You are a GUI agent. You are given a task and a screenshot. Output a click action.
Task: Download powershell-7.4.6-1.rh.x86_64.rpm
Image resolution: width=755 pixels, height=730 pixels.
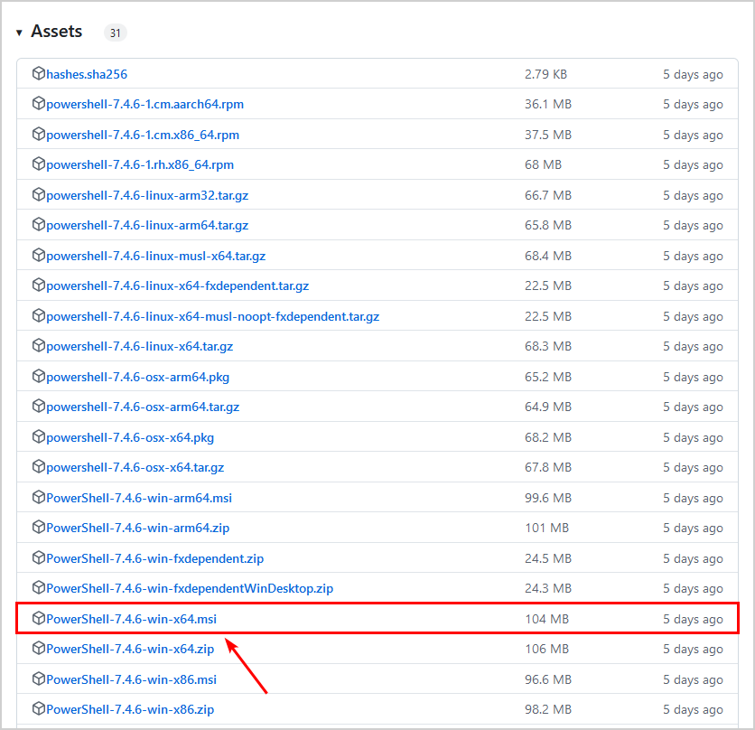pos(140,164)
